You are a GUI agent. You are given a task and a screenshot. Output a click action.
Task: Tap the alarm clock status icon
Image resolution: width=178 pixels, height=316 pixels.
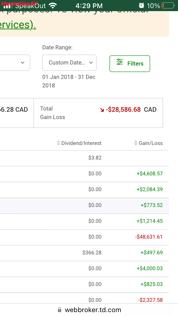coord(142,6)
